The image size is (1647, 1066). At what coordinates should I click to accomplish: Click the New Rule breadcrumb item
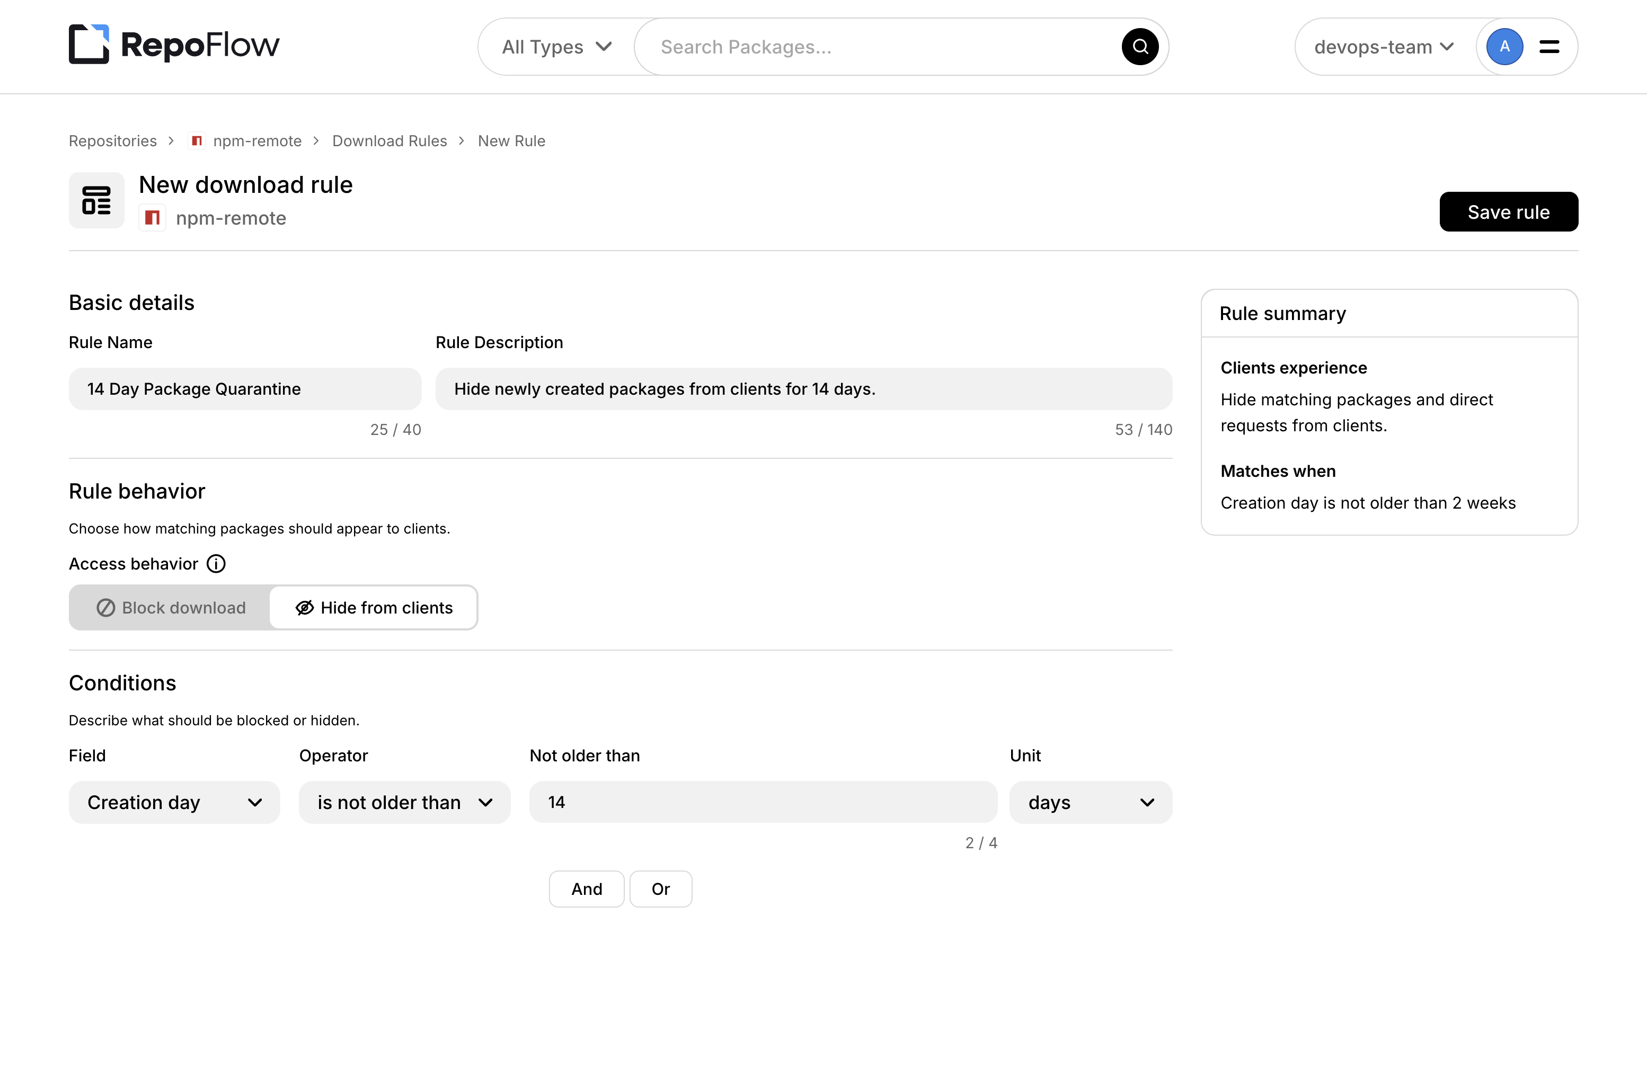[x=511, y=141]
